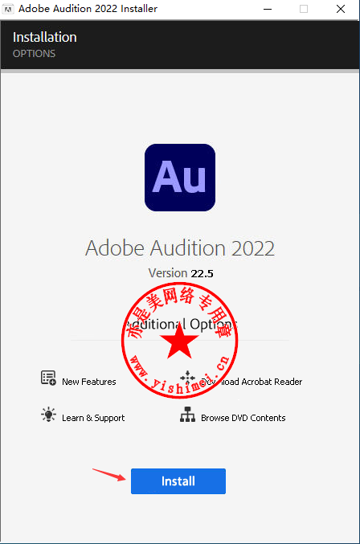
Task: Click the Additional Options heading
Action: tap(180, 325)
